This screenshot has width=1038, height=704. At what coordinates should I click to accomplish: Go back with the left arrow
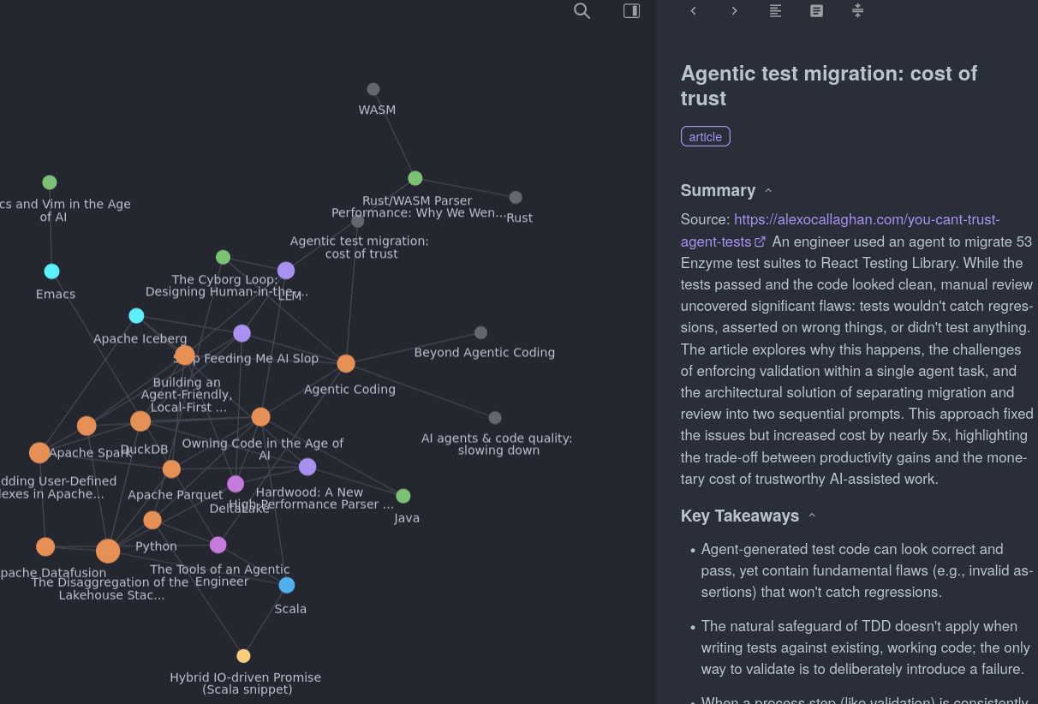(x=694, y=11)
